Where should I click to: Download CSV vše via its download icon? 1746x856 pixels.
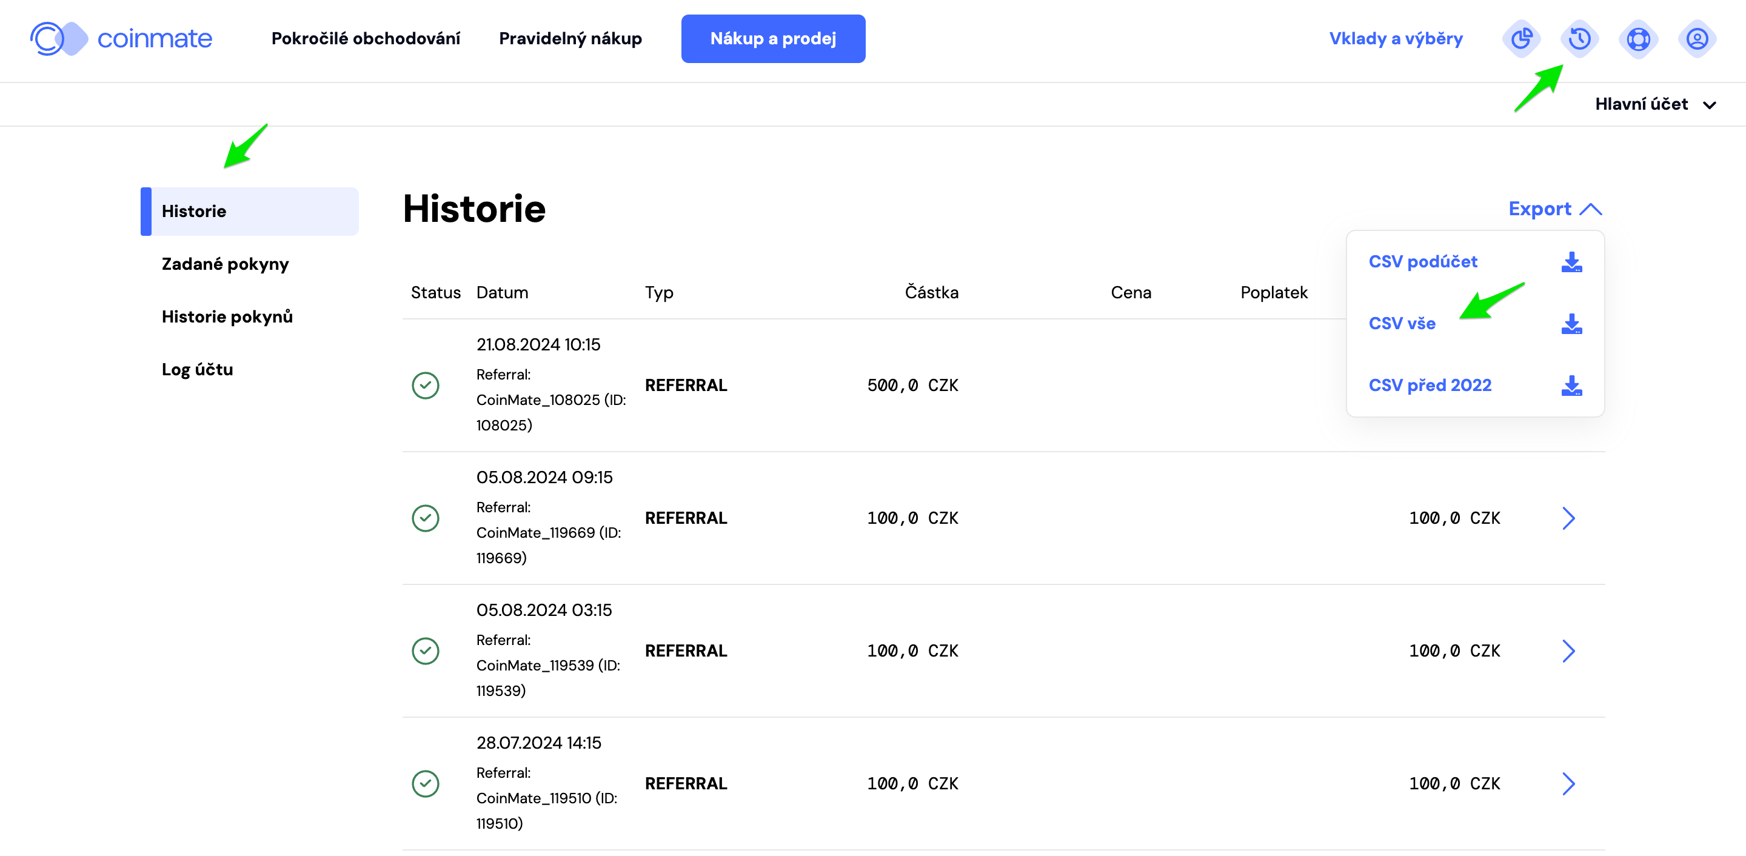[1571, 324]
